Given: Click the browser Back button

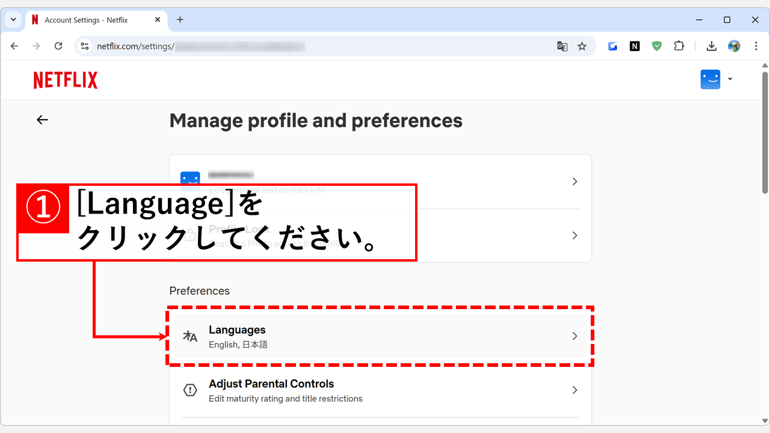Looking at the screenshot, I should pyautogui.click(x=14, y=46).
